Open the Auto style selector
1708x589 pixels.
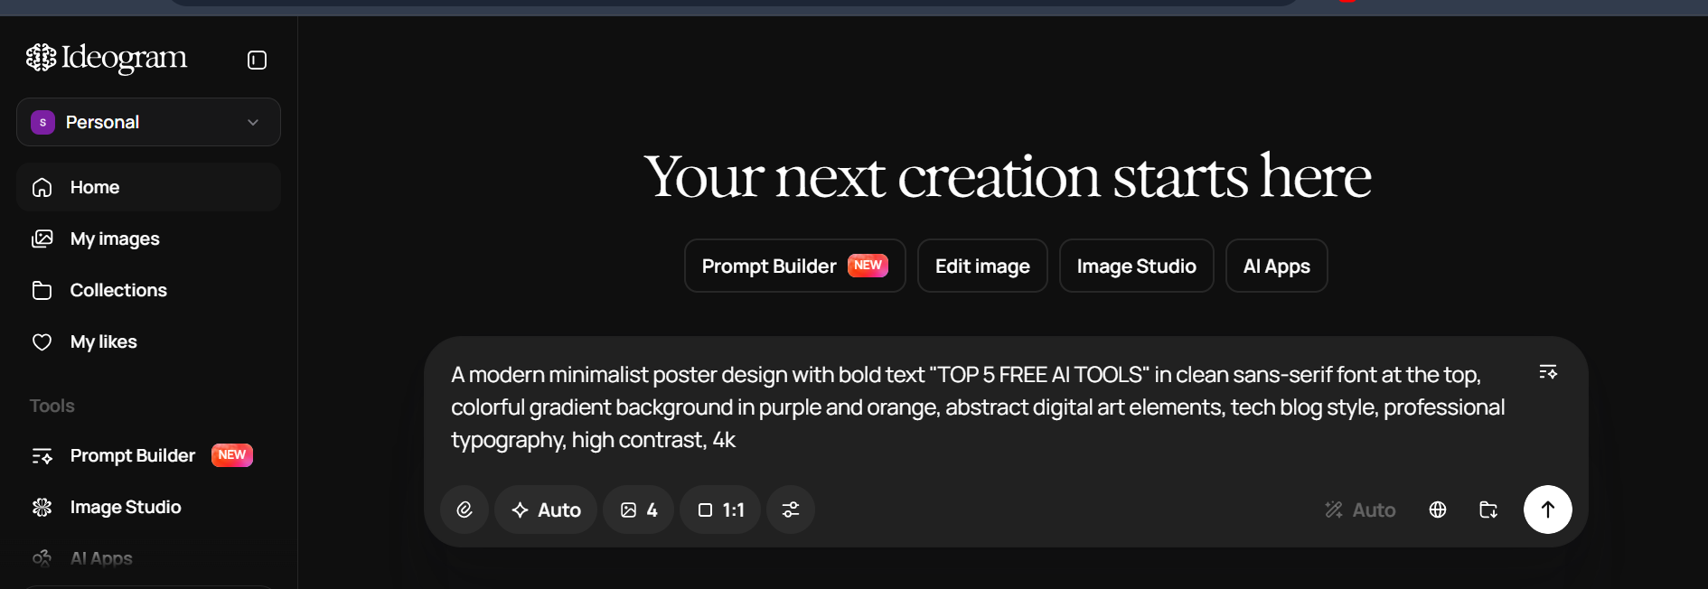(546, 510)
